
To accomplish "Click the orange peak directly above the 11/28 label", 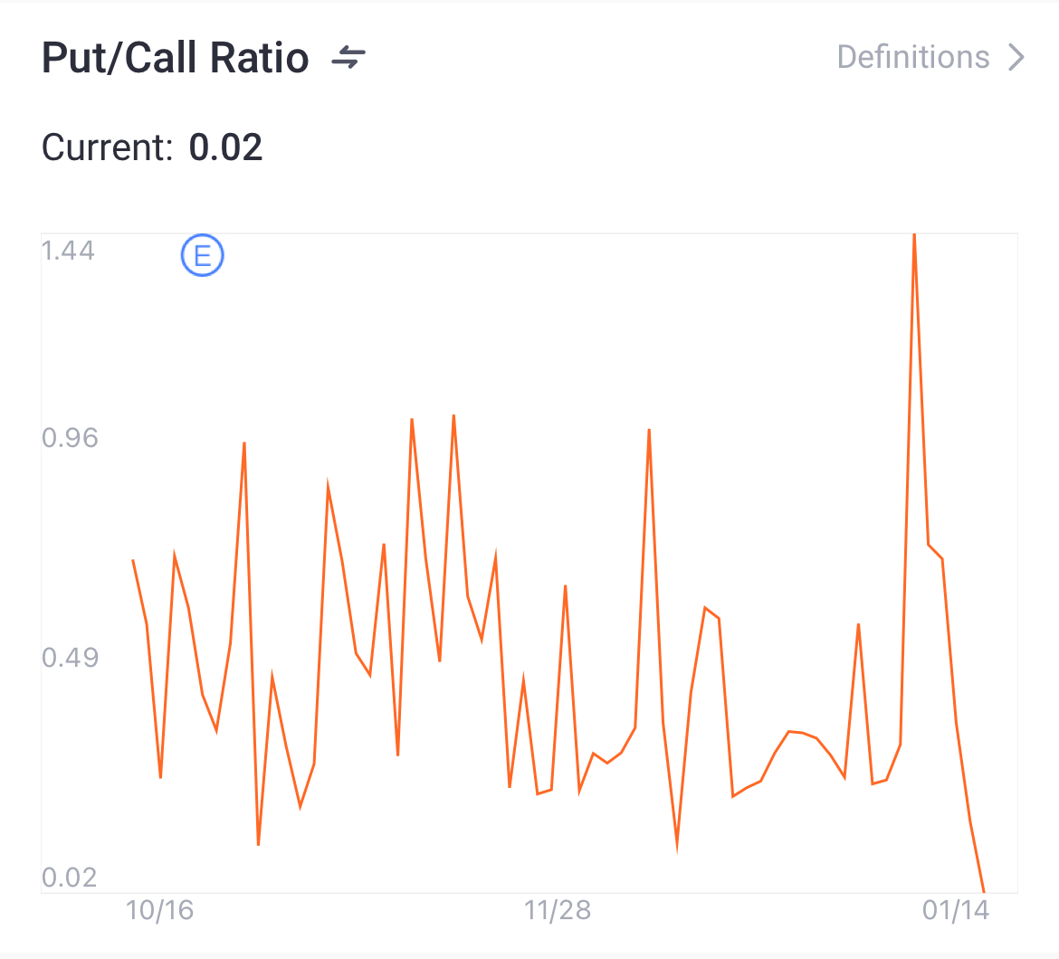I will [565, 587].
